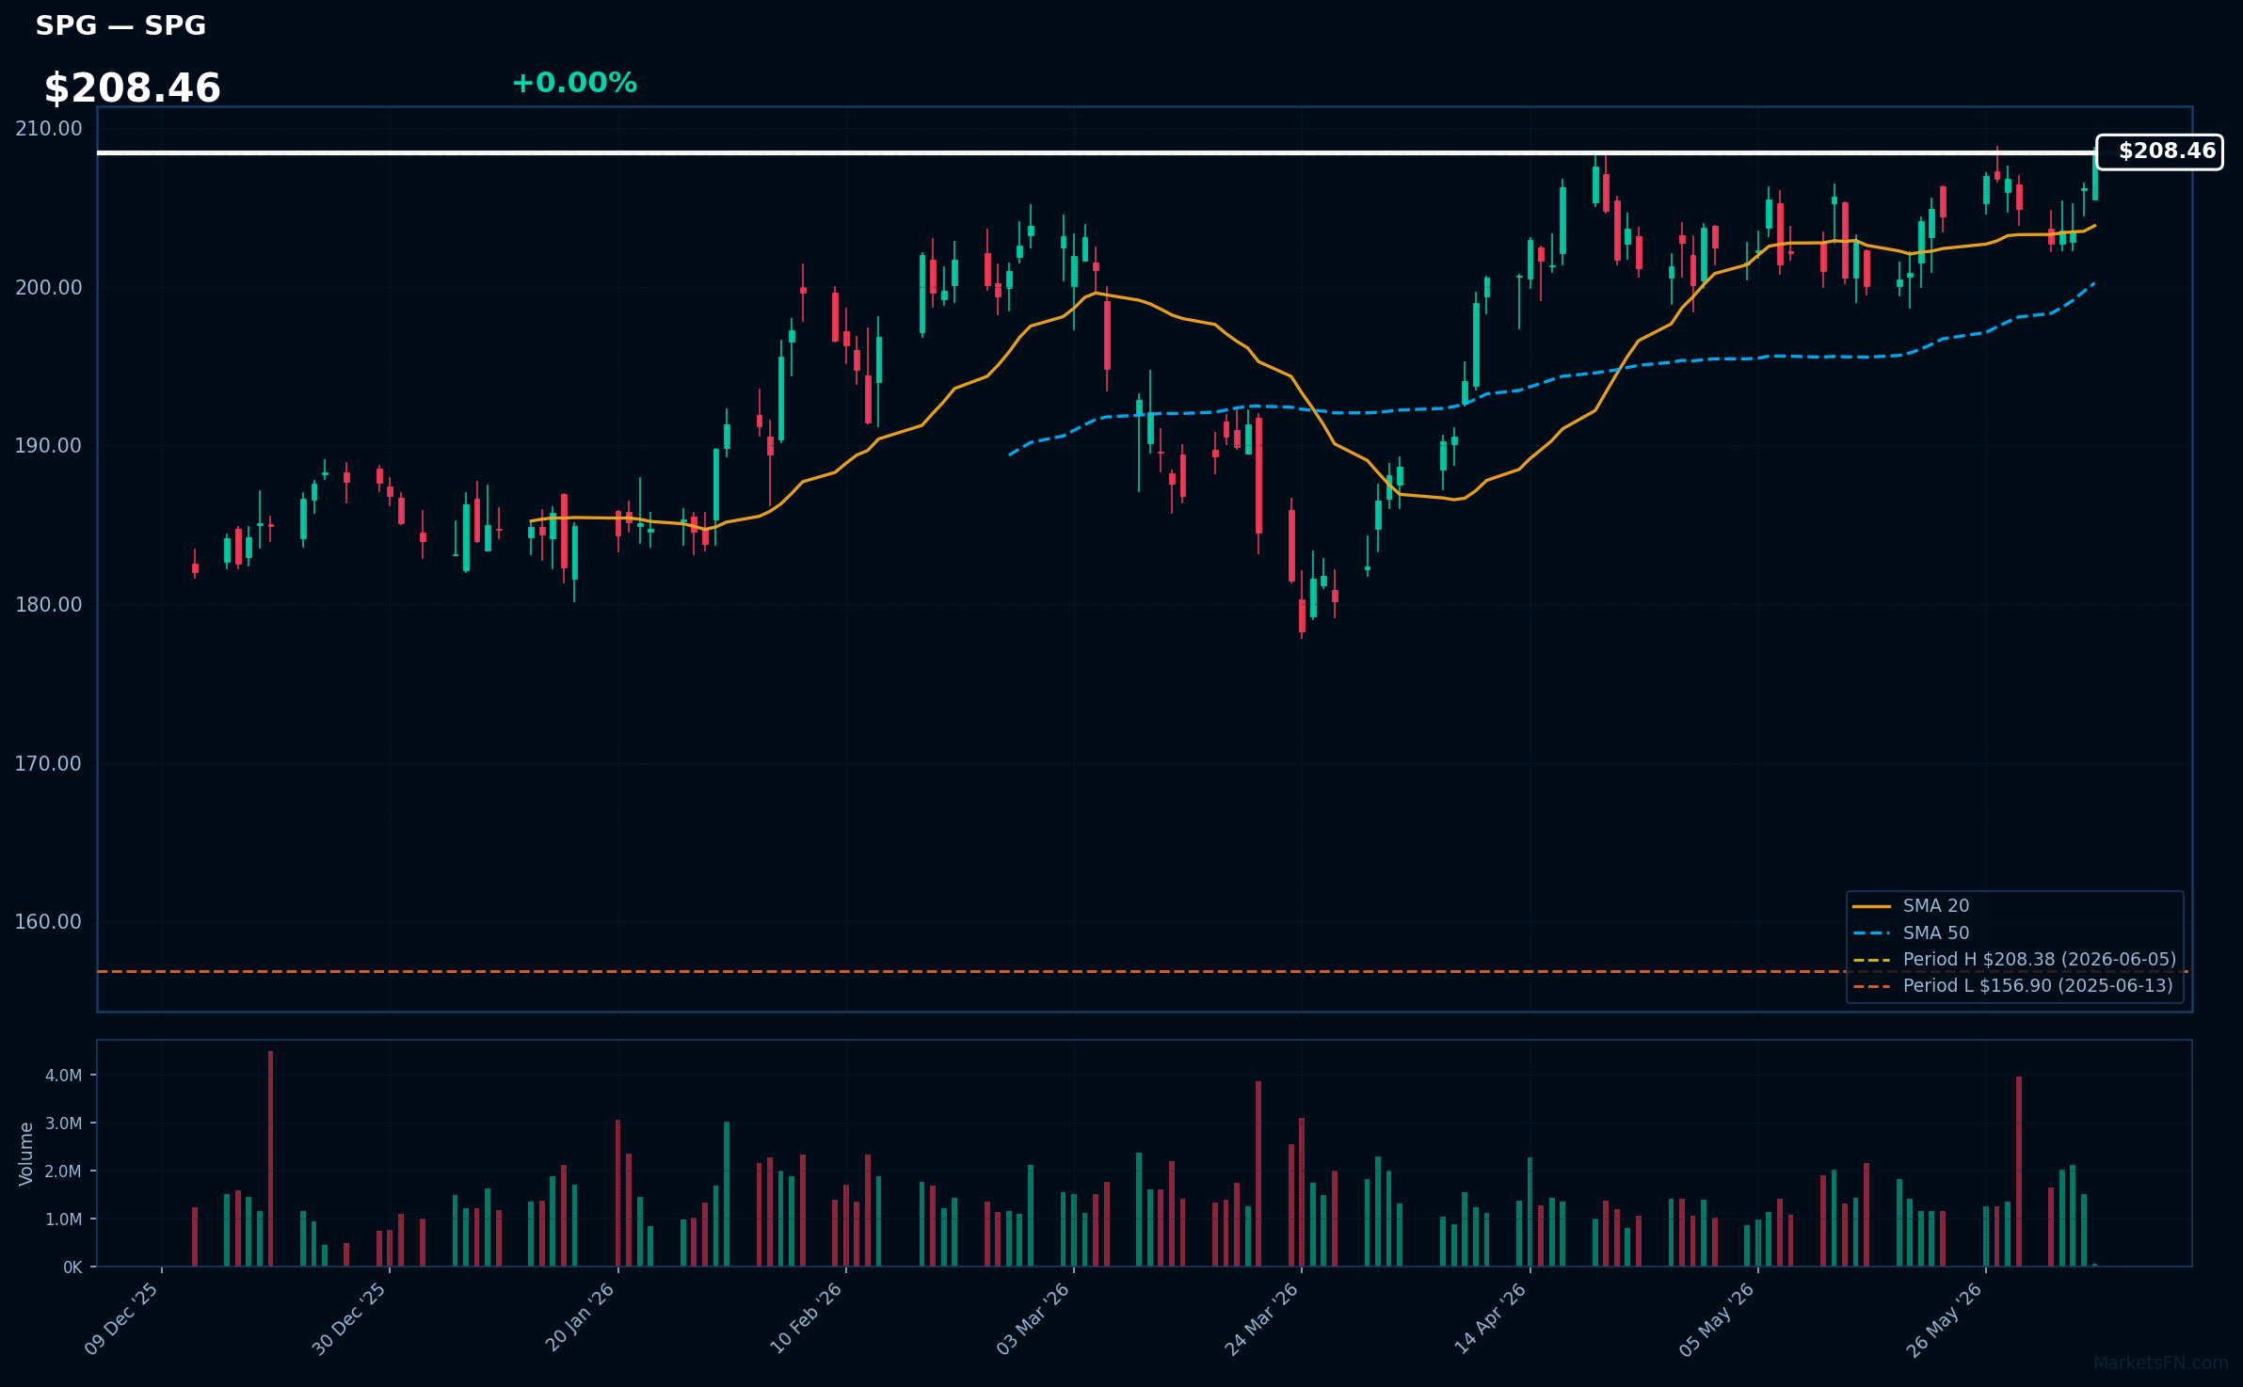Click the 3.0M volume axis label
The image size is (2243, 1387).
click(64, 1124)
